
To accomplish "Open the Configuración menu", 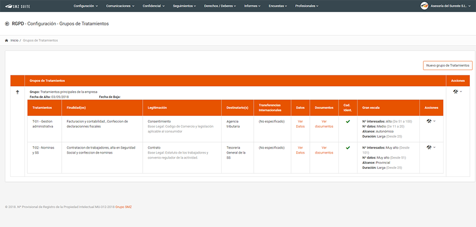I will [x=86, y=6].
